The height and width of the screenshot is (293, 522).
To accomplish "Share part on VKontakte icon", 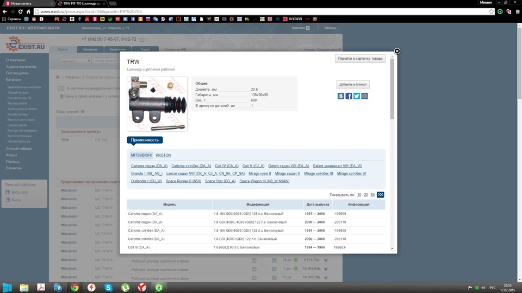I will [x=340, y=96].
